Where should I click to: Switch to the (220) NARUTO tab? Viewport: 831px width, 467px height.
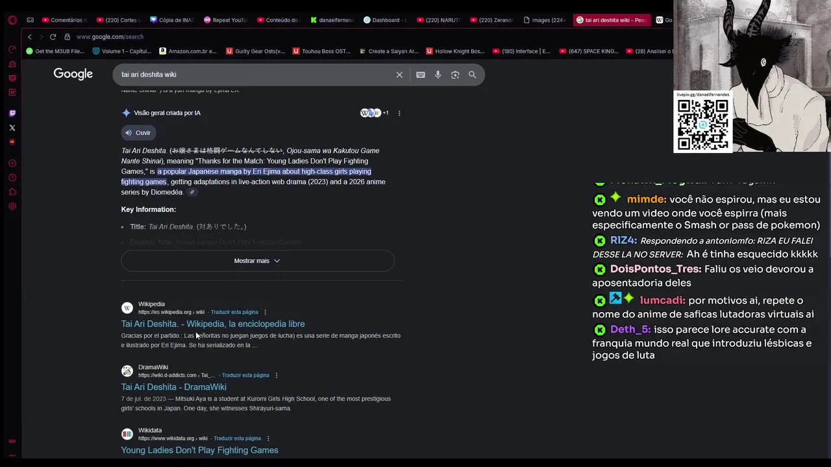(x=440, y=20)
